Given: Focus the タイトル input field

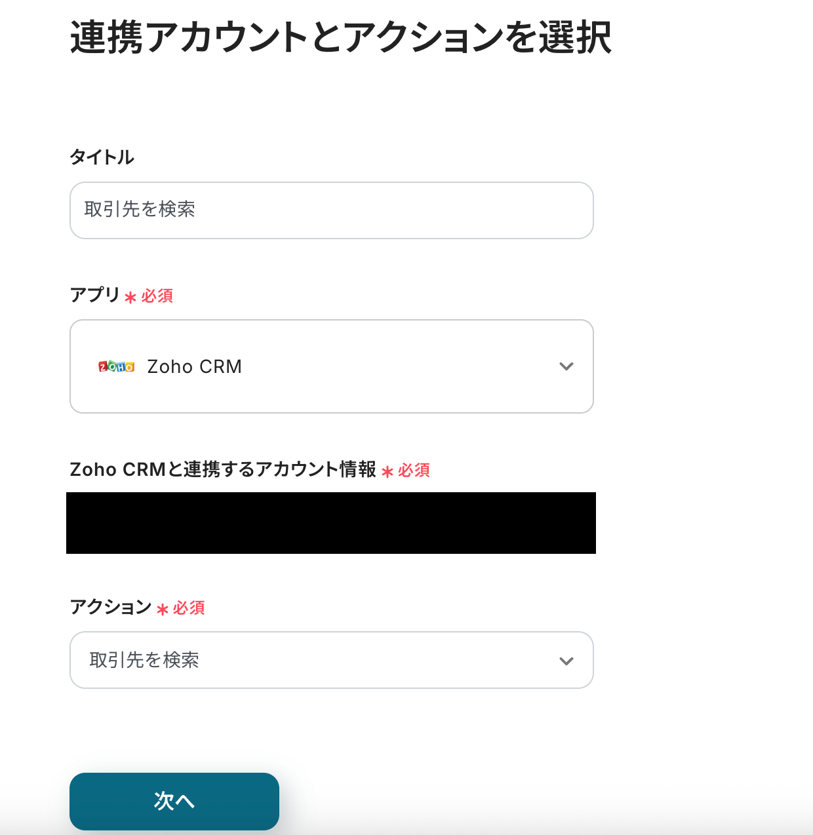Looking at the screenshot, I should 331,210.
